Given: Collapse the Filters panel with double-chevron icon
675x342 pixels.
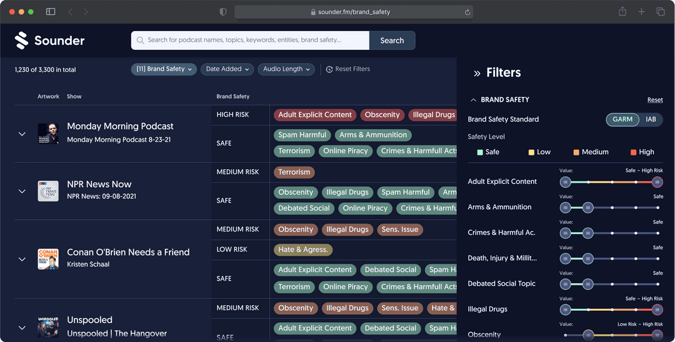Looking at the screenshot, I should click(477, 74).
